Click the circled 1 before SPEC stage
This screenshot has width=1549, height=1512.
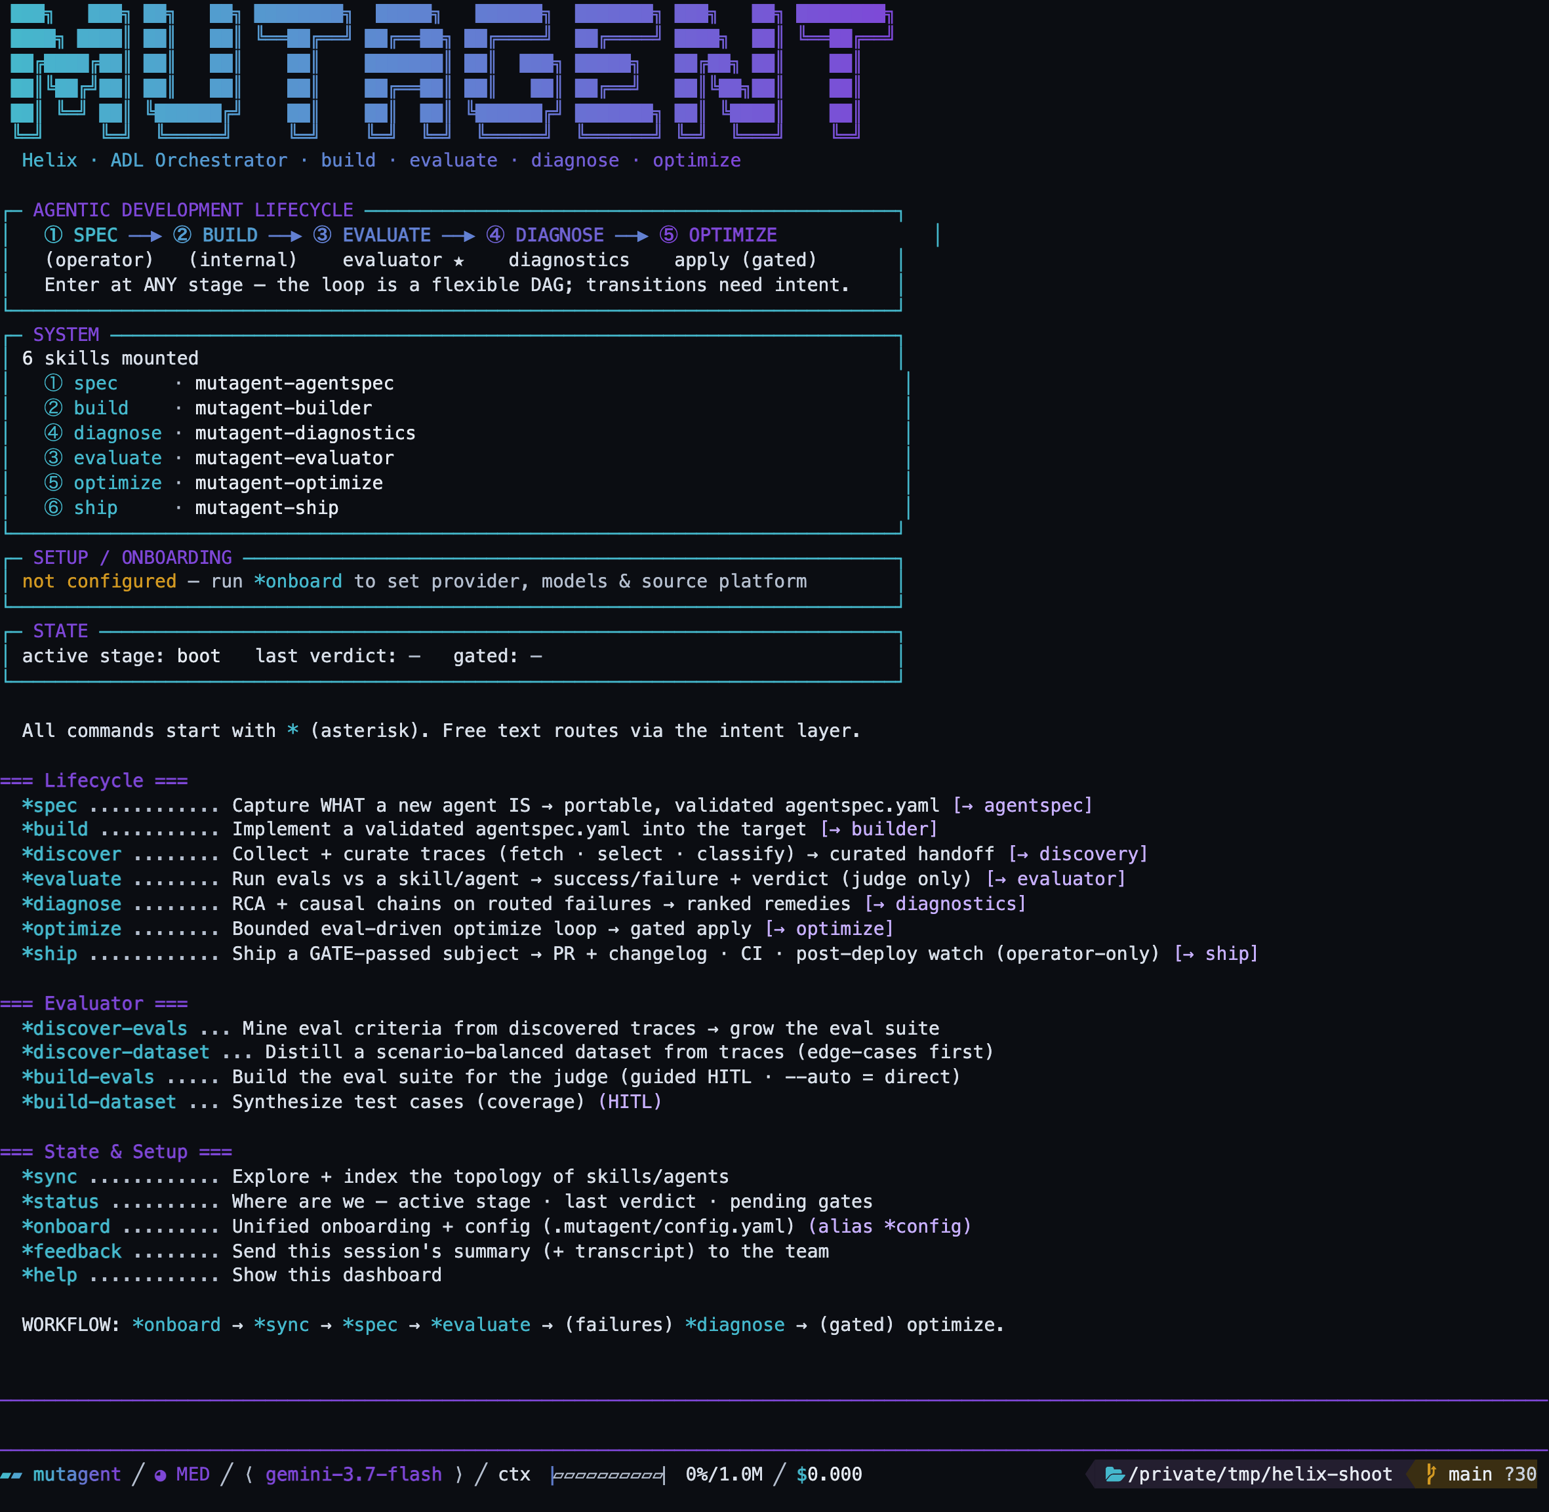point(53,235)
